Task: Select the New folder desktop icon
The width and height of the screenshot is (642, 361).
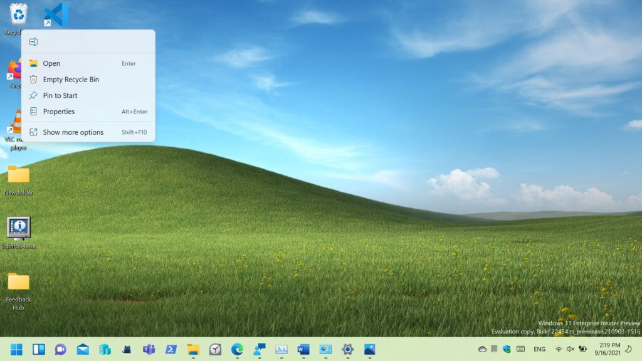Action: pyautogui.click(x=19, y=175)
